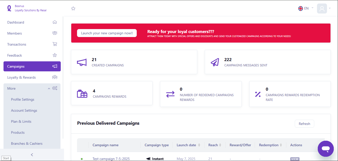Collapse the sidebar using left chevron
The height and width of the screenshot is (161, 338).
pyautogui.click(x=32, y=155)
